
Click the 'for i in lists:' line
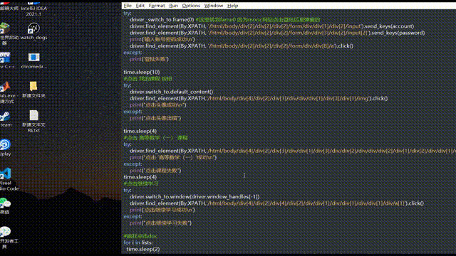tap(138, 242)
